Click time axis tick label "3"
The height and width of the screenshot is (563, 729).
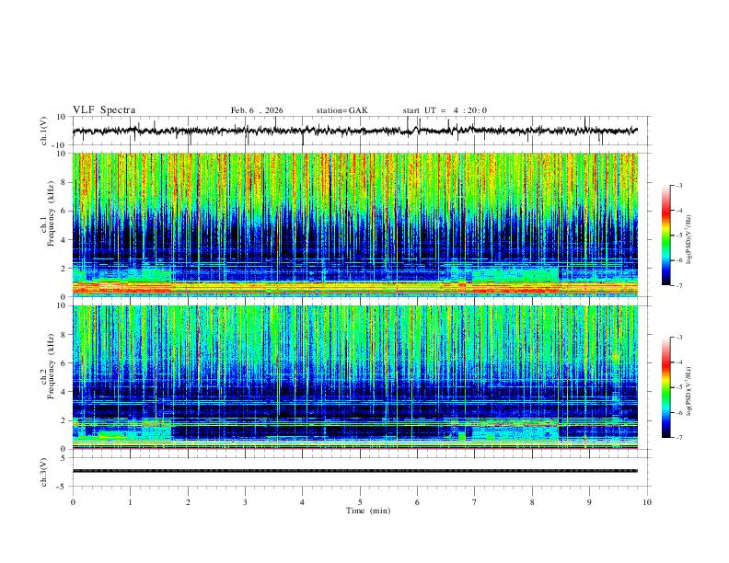click(245, 502)
